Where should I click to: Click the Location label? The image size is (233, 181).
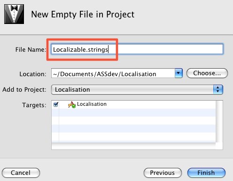click(x=33, y=74)
